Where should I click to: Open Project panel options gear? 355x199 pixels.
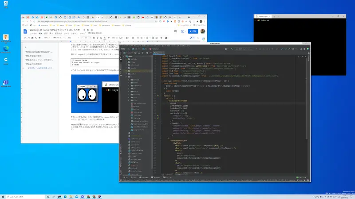(x=147, y=53)
